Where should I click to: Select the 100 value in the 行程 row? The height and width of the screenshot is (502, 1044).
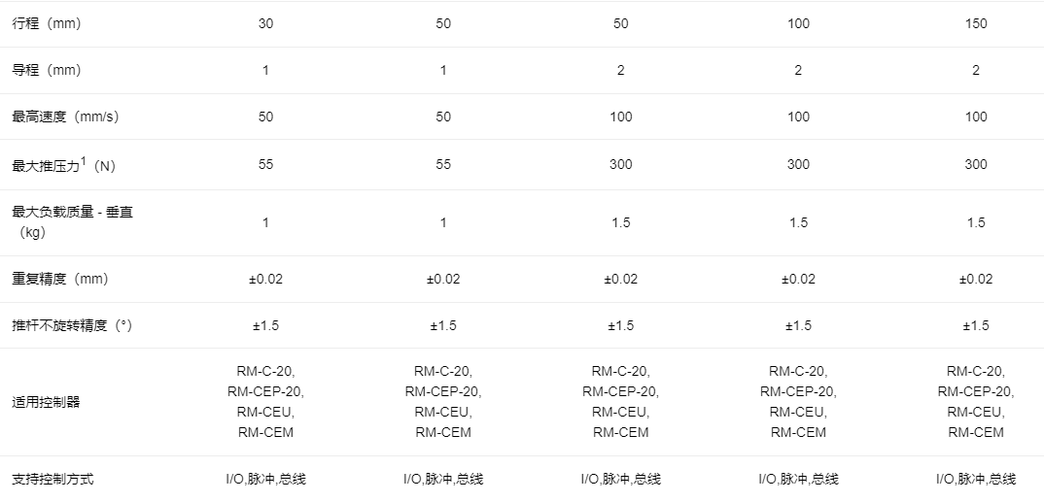tap(798, 23)
